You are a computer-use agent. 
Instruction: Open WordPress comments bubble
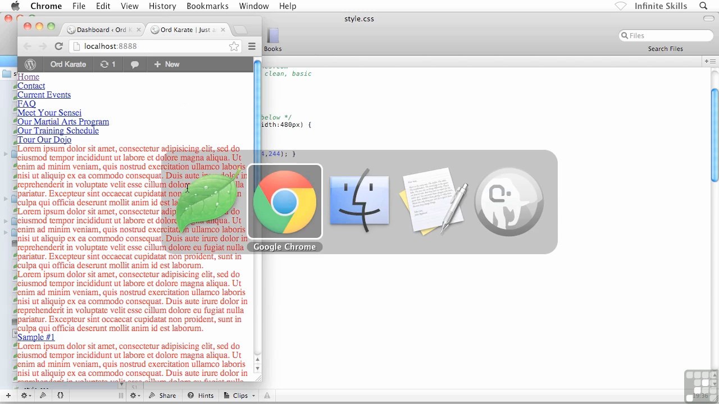tap(135, 65)
